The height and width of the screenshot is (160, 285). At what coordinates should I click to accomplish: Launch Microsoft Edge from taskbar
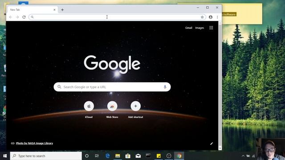[107, 156]
